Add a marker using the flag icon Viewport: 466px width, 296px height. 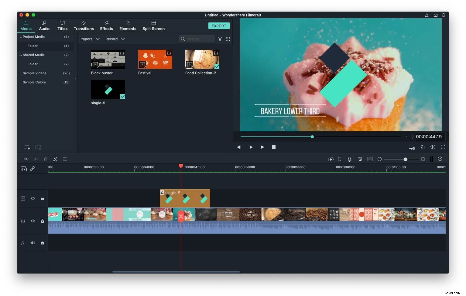click(x=339, y=159)
